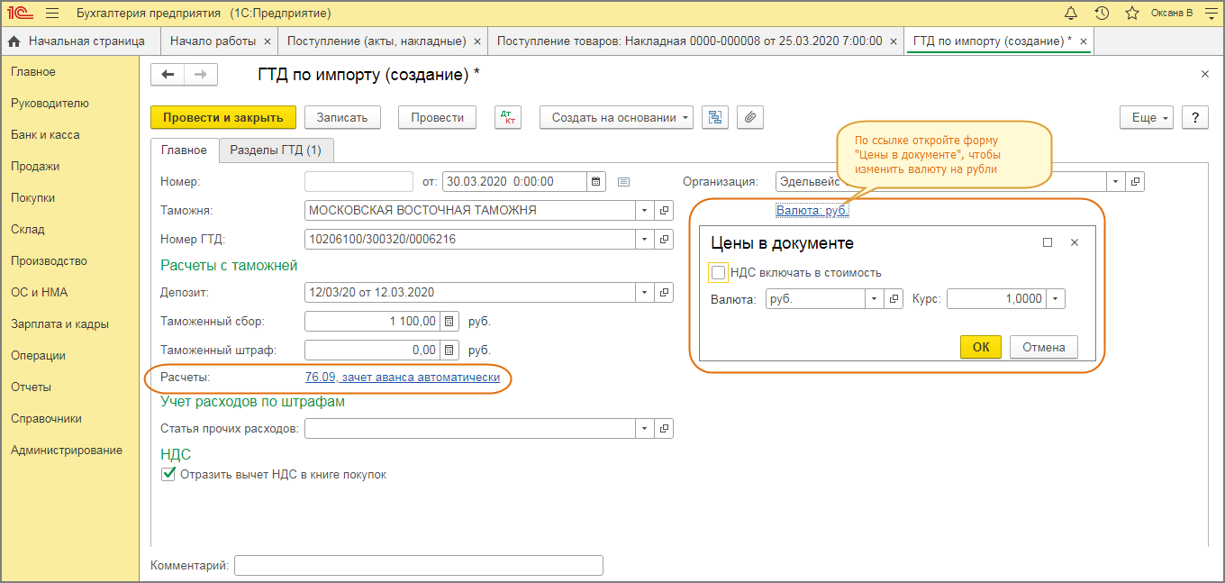Image resolution: width=1225 pixels, height=583 pixels.
Task: Expand the Таможня dropdown
Action: (x=645, y=210)
